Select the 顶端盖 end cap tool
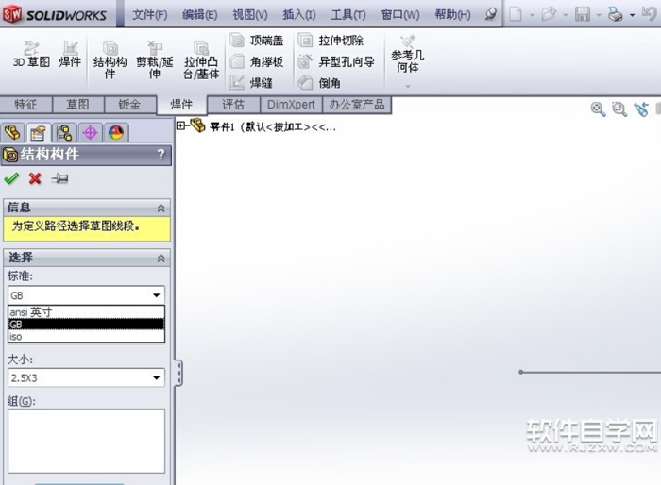 [x=256, y=41]
